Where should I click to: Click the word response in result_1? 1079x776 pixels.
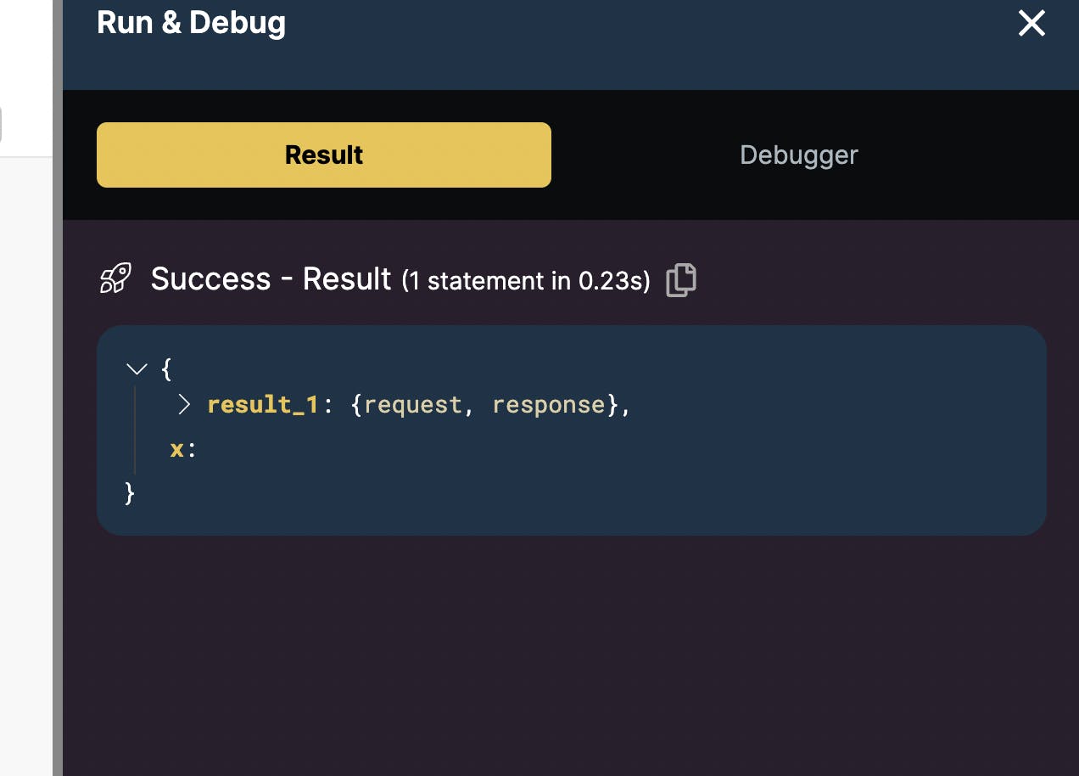548,404
